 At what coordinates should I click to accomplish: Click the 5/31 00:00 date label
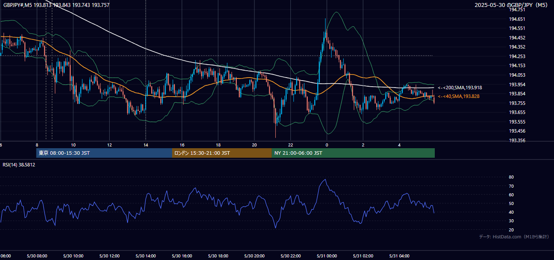click(326, 256)
